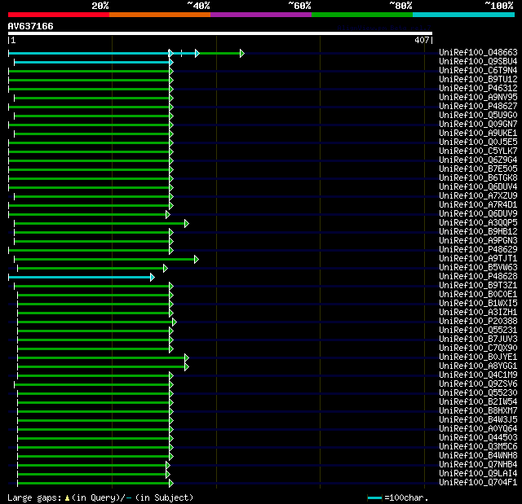Select the alignment bar of UniRef100_B0JYE1

[104, 357]
